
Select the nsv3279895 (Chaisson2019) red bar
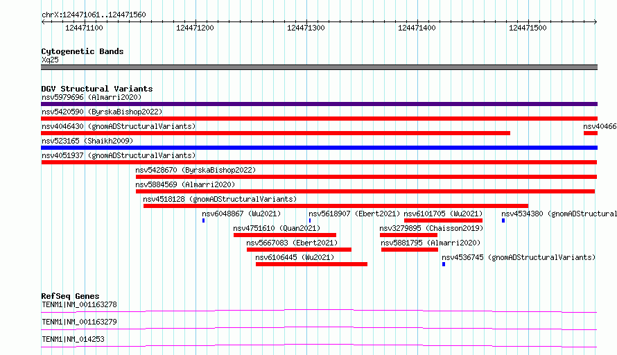coord(408,235)
